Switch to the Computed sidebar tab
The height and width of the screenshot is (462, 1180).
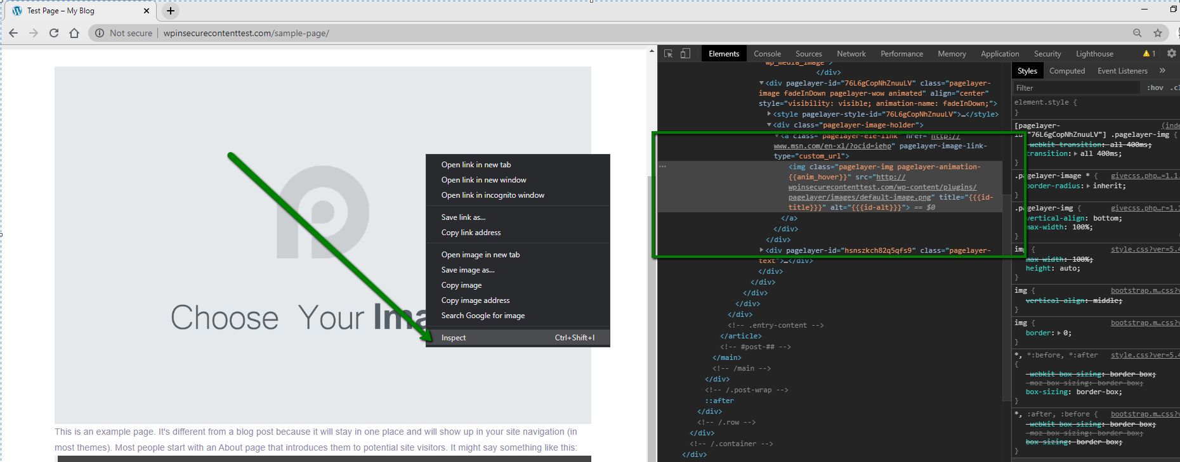coord(1067,71)
